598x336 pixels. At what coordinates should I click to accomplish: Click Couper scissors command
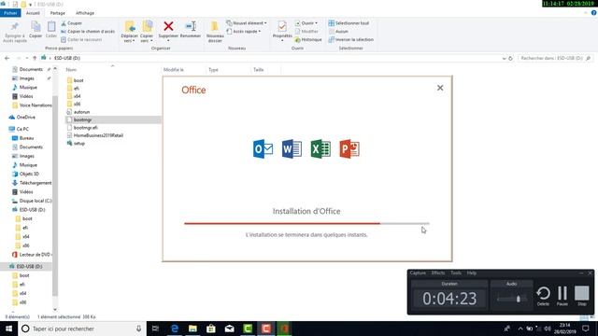(71, 23)
